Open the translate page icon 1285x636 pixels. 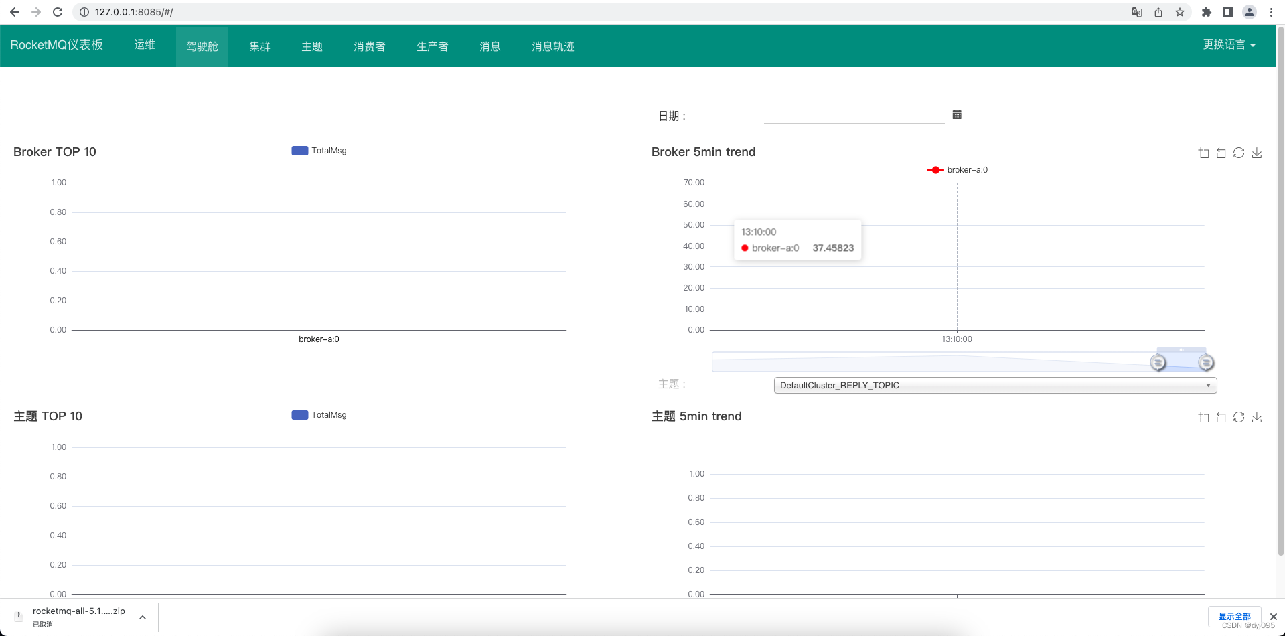[1137, 12]
